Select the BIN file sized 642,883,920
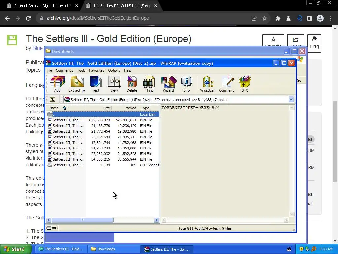The height and width of the screenshot is (254, 338). 103,120
